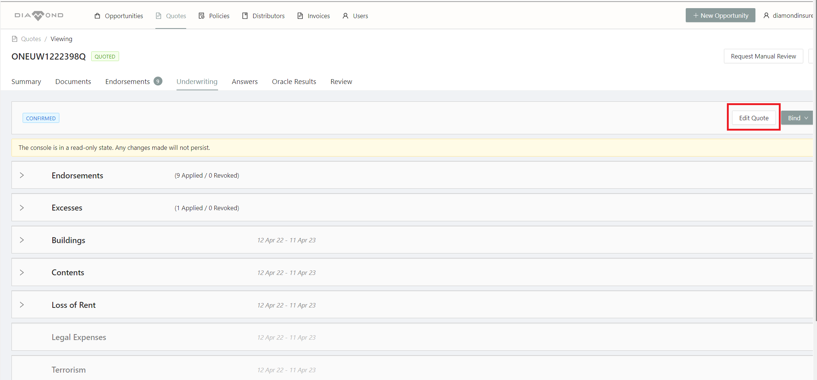Click the Terrorism date range
Screen dimensions: 817x380
[x=287, y=370]
